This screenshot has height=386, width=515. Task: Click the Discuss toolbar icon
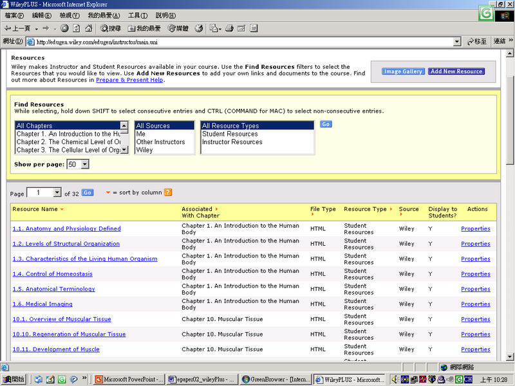[x=254, y=28]
